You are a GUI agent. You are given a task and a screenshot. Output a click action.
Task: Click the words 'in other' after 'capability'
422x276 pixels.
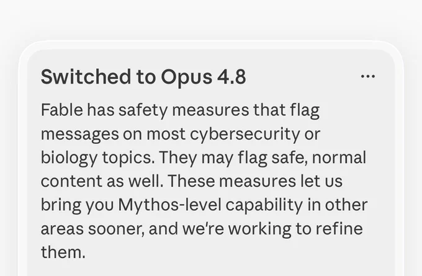click(337, 205)
